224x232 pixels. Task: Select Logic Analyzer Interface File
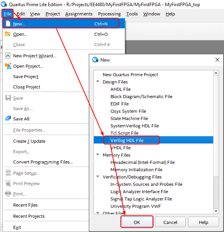pyautogui.click(x=139, y=192)
